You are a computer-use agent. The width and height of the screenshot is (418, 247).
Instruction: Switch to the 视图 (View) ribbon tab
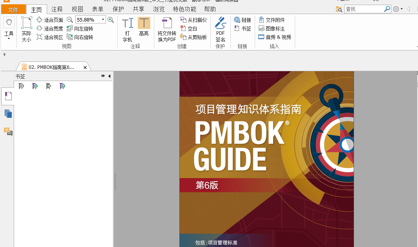click(x=77, y=9)
